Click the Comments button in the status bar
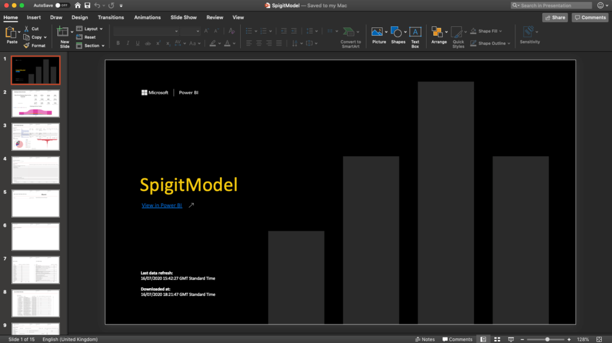 tap(457, 339)
